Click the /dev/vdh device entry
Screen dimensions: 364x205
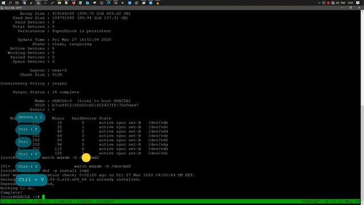158,149
